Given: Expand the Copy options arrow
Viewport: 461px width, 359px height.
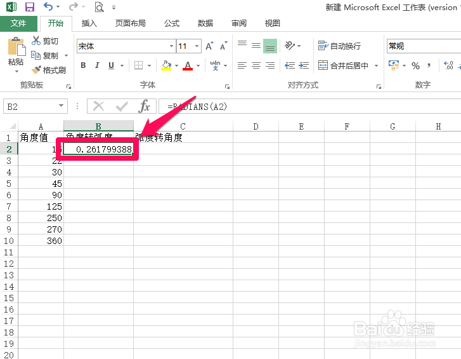Looking at the screenshot, I should (x=66, y=55).
